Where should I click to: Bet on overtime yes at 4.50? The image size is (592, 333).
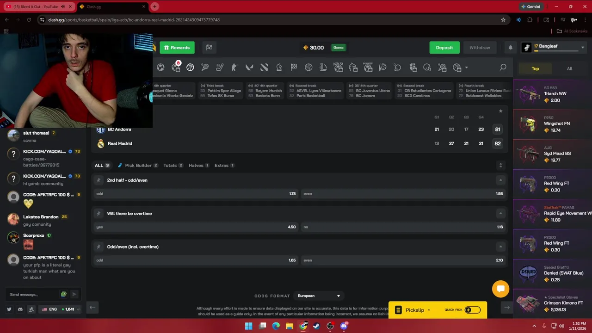tap(196, 227)
